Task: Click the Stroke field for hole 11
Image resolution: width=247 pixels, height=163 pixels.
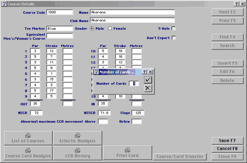Action: 120,57
